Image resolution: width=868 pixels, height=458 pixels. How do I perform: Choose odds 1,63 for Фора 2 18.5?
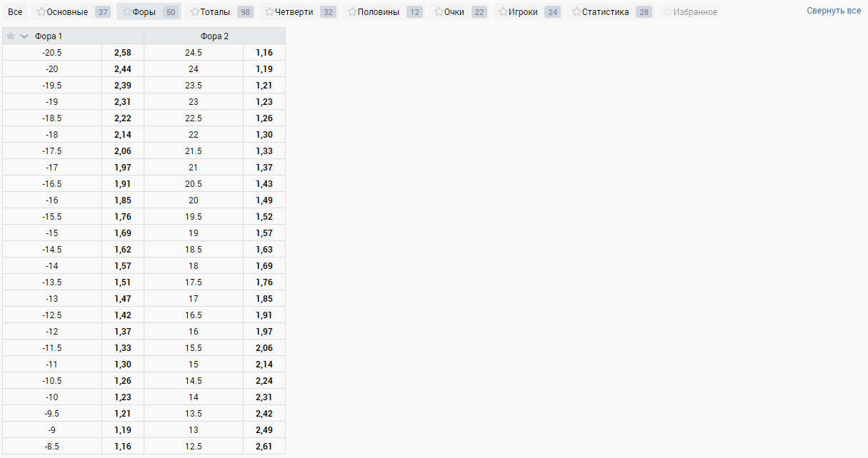pos(264,250)
